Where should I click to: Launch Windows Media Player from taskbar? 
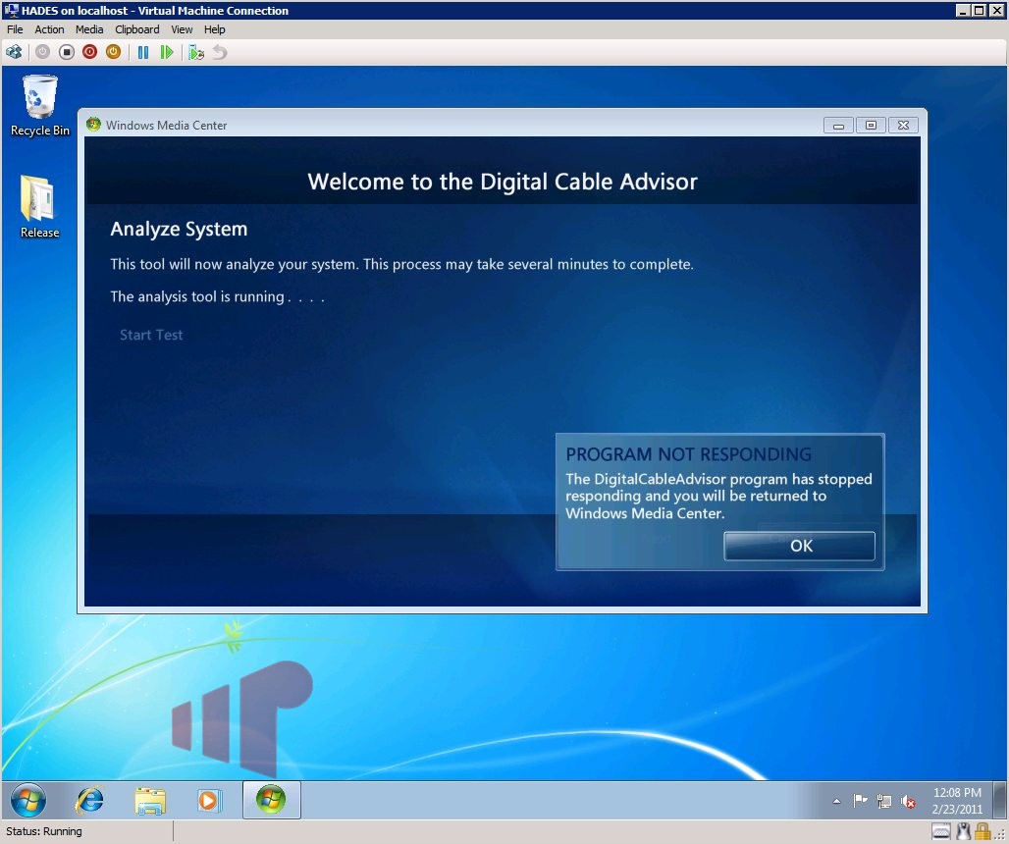(208, 801)
